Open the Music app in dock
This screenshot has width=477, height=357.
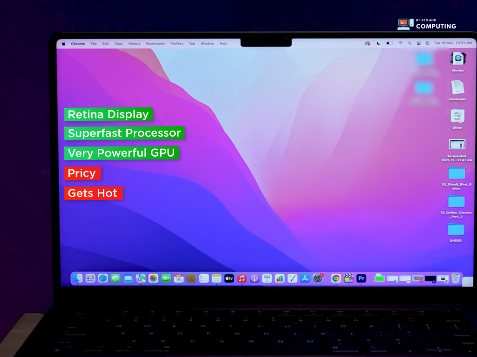click(242, 278)
